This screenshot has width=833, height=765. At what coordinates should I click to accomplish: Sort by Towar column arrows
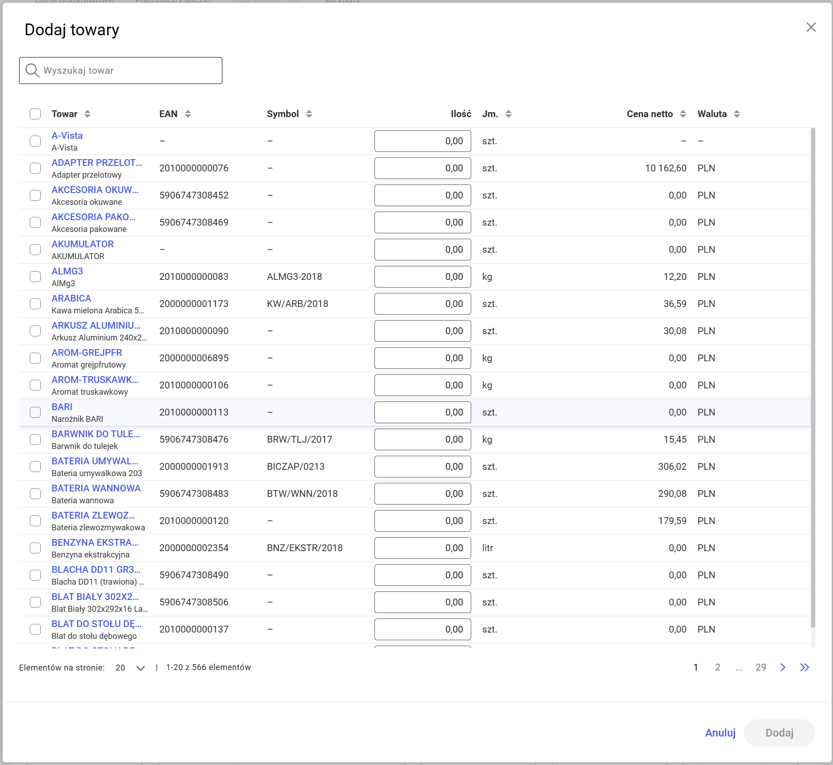(88, 114)
